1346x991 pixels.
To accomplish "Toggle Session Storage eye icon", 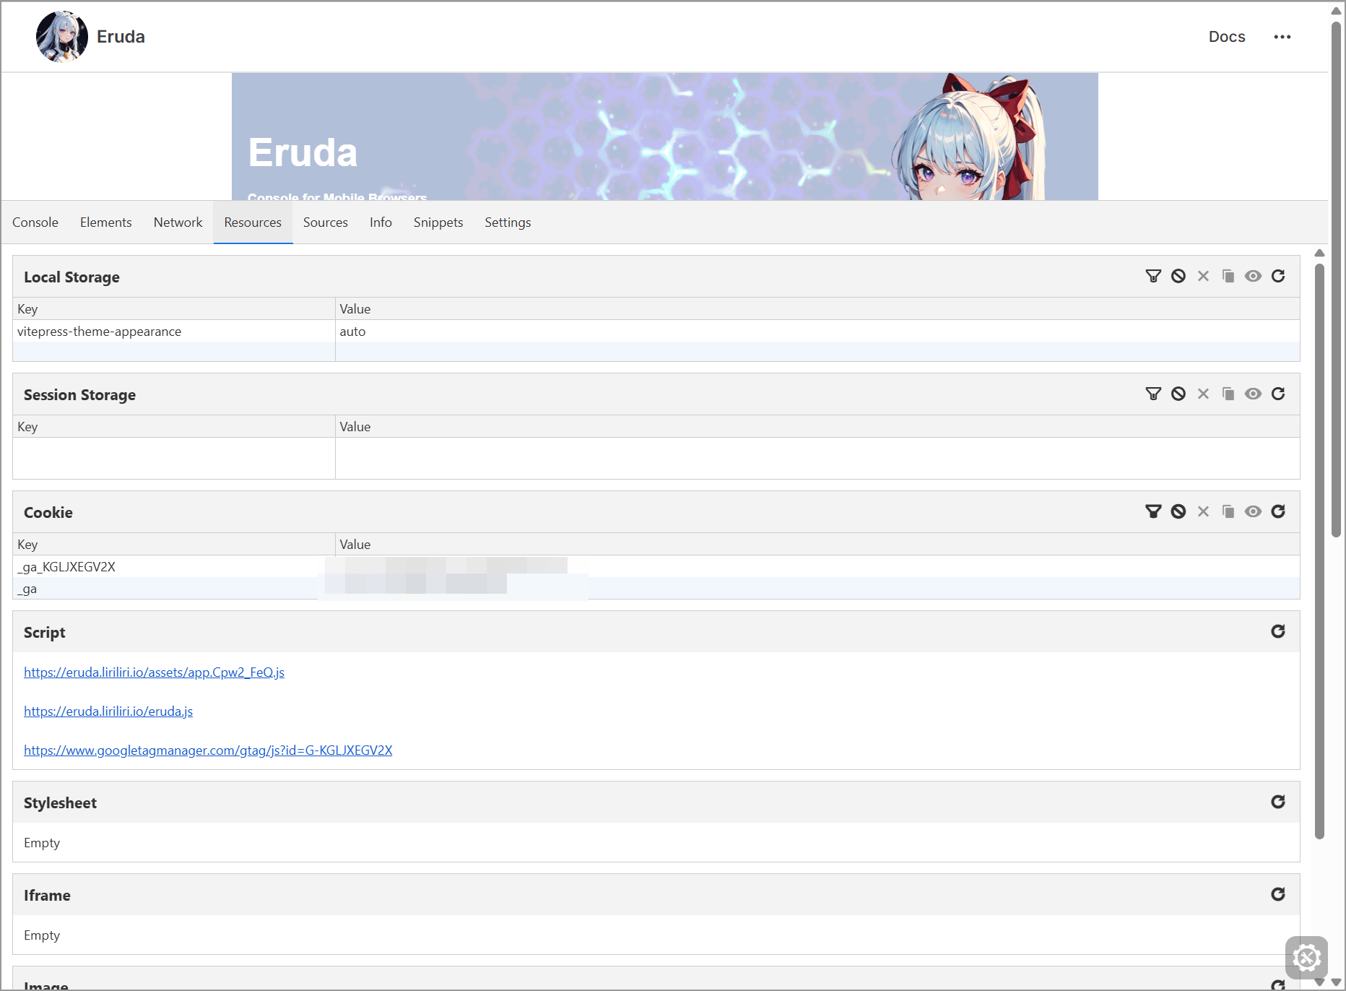I will (x=1253, y=394).
